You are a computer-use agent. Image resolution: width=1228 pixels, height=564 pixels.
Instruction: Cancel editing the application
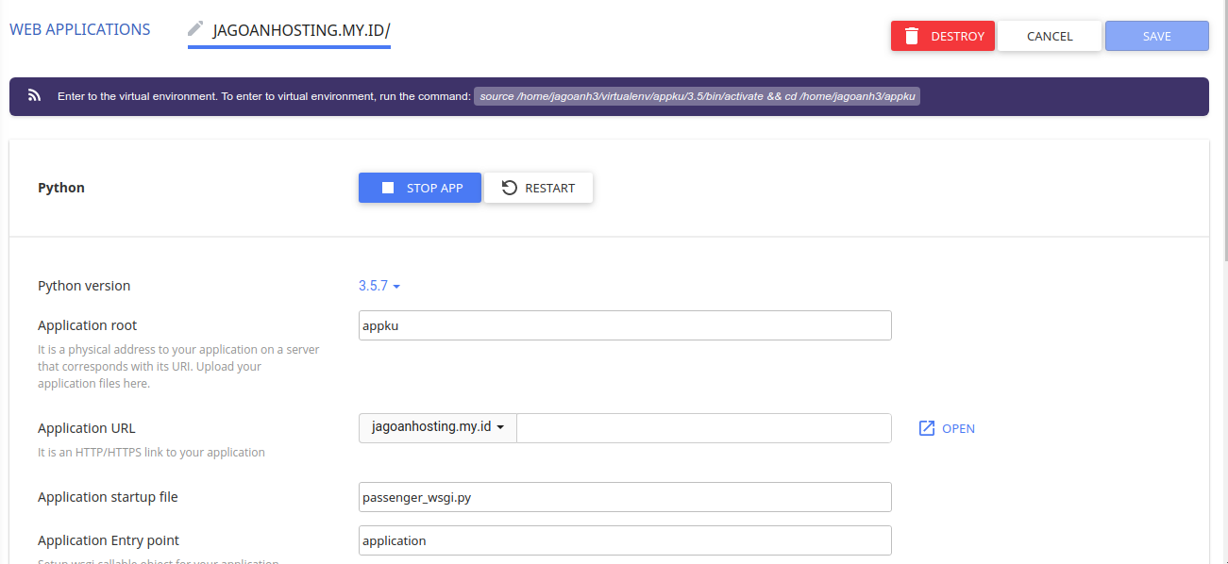pos(1050,36)
